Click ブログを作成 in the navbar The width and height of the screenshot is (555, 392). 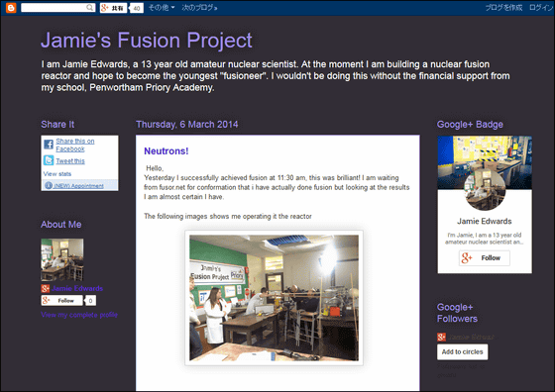click(x=503, y=7)
